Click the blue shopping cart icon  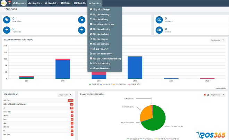[82, 20]
